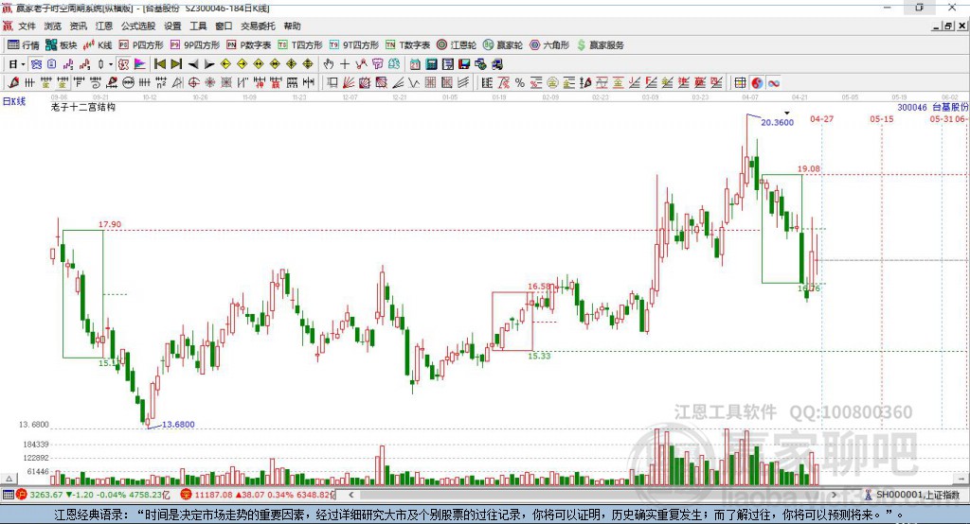Open the 江恩 menu

pos(104,26)
